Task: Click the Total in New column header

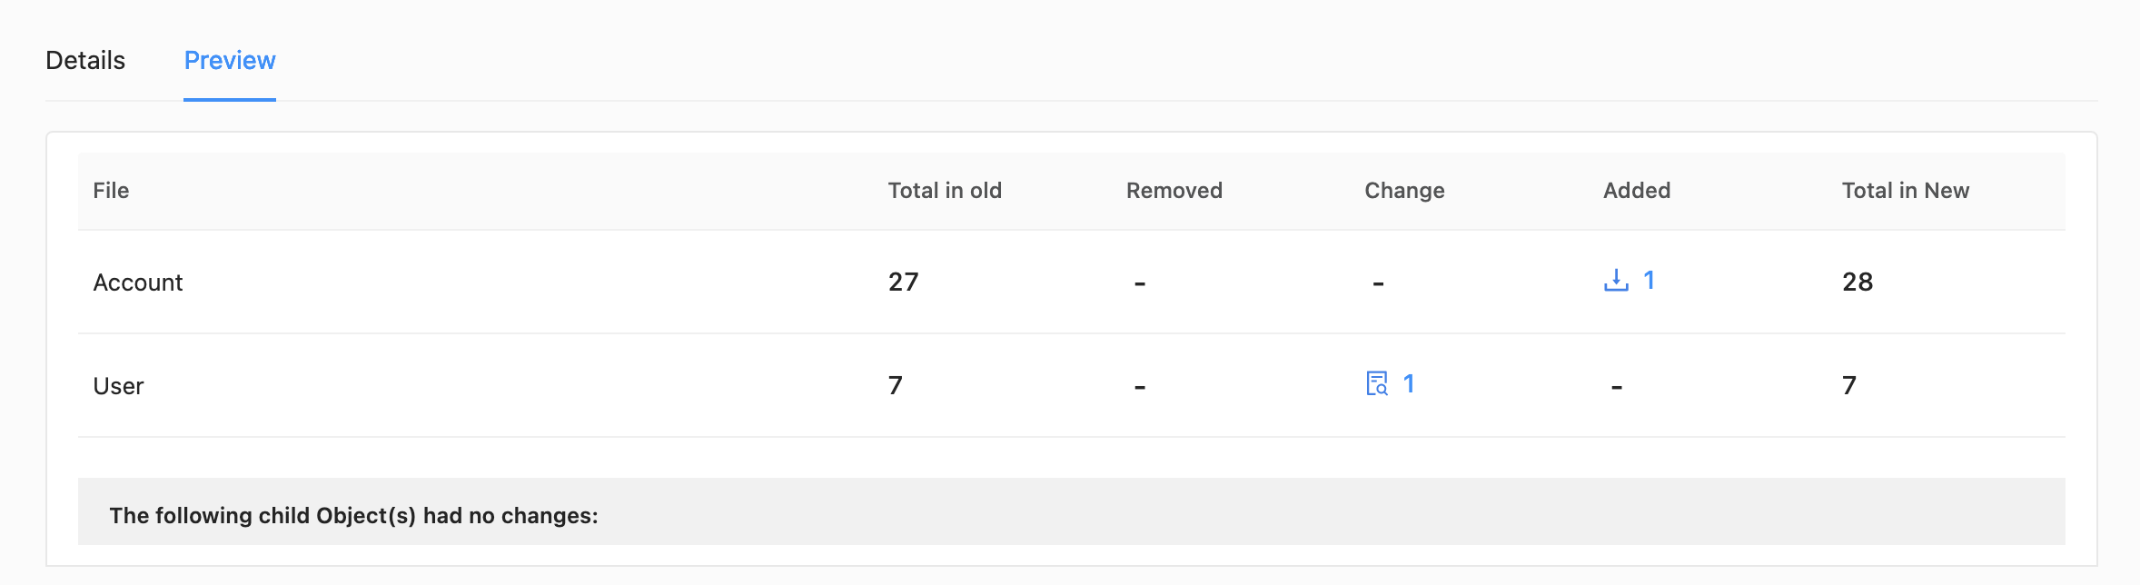Action: tap(1905, 191)
